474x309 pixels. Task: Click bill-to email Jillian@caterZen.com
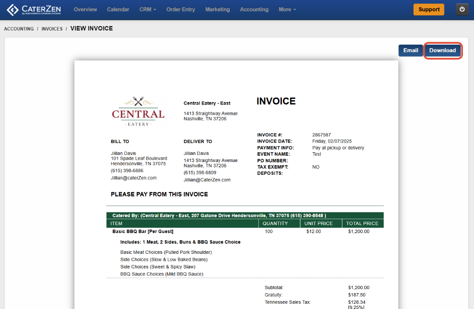[x=133, y=178]
